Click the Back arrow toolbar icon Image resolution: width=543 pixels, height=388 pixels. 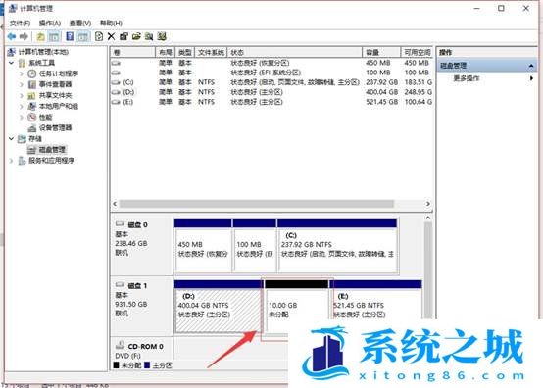point(12,36)
